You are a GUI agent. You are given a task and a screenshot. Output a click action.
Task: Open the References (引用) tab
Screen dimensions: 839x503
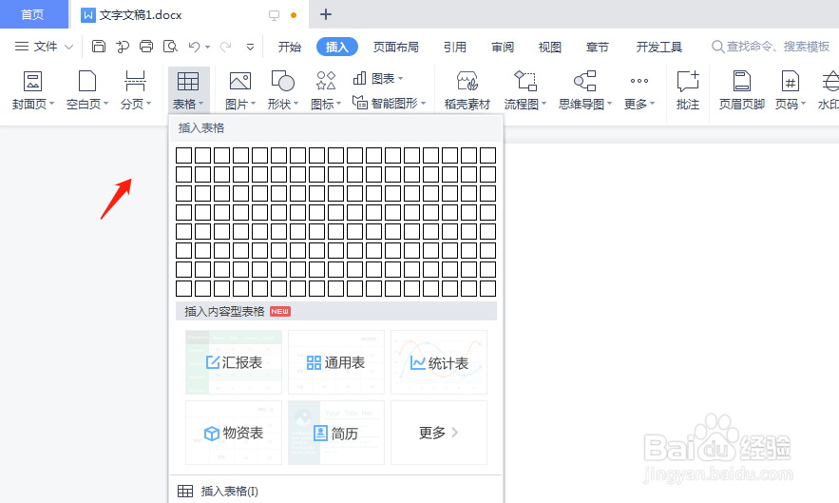click(455, 48)
